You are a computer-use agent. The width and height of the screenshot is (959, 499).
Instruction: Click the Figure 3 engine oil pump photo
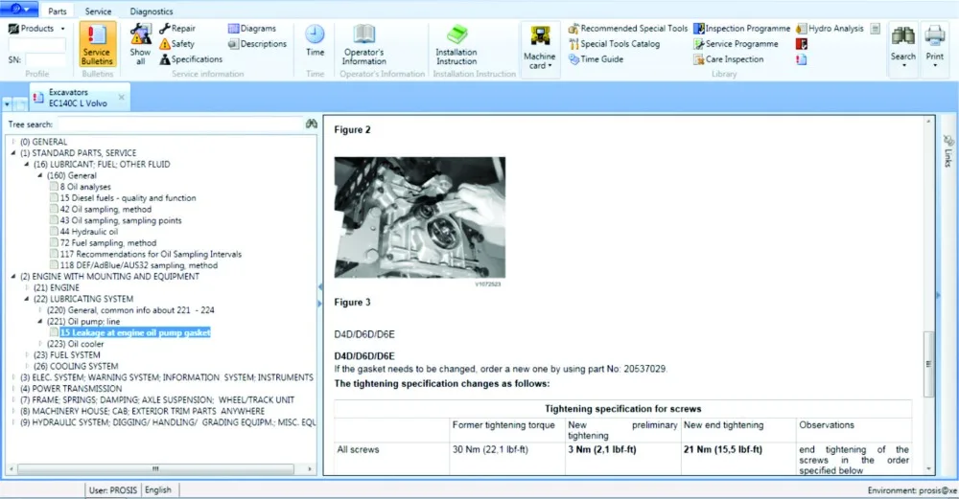tap(420, 217)
